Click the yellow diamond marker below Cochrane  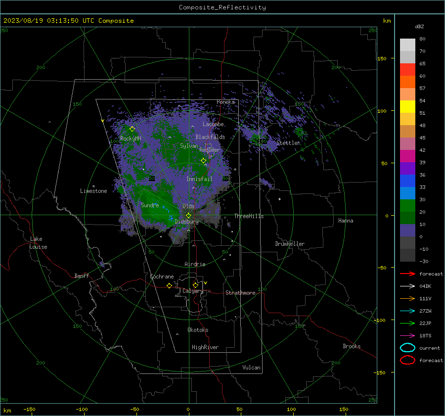pyautogui.click(x=169, y=285)
